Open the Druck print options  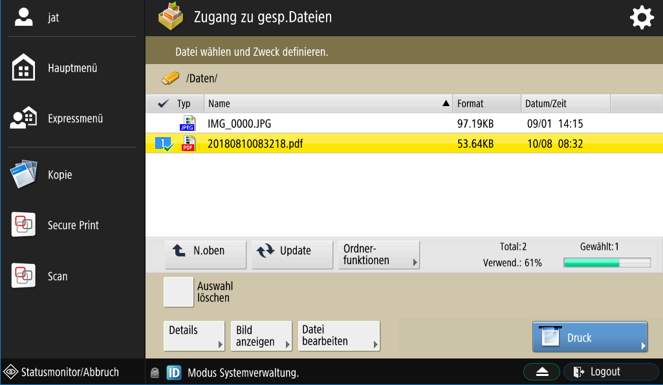click(590, 336)
